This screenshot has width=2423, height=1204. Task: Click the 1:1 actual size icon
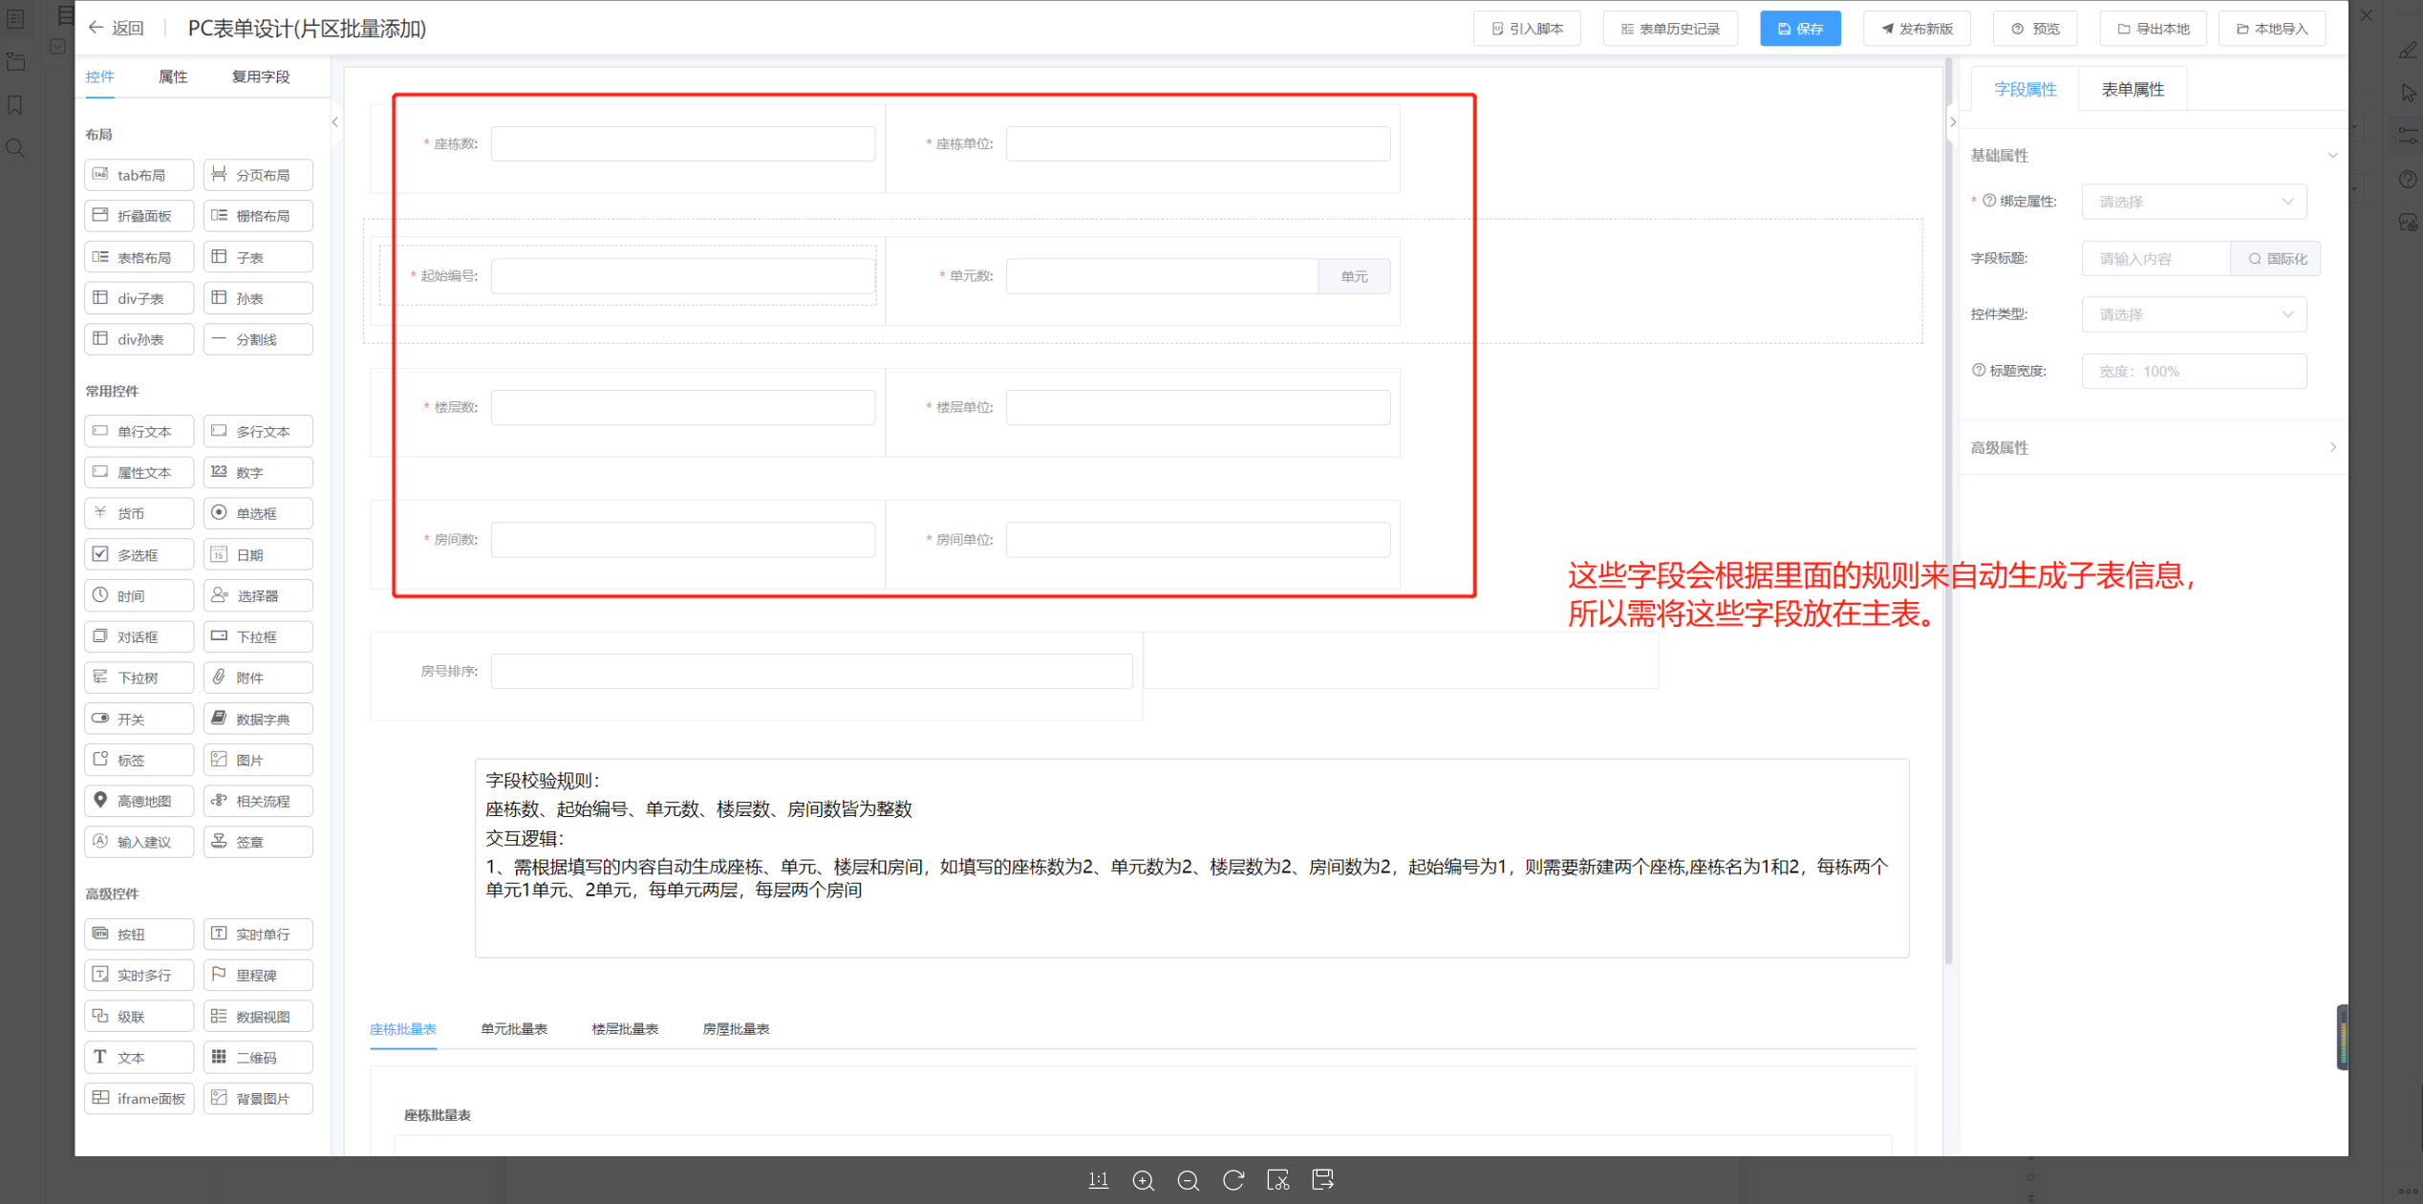[1098, 1180]
